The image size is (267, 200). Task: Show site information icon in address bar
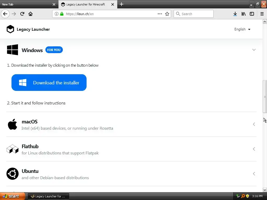[57, 14]
